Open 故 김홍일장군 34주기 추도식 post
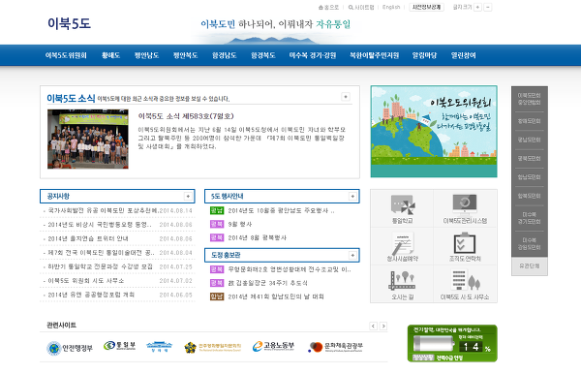 [x=267, y=283]
